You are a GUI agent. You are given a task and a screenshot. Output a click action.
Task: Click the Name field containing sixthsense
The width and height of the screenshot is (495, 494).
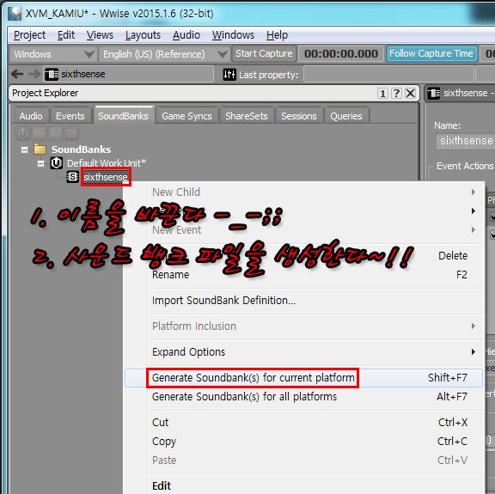465,140
